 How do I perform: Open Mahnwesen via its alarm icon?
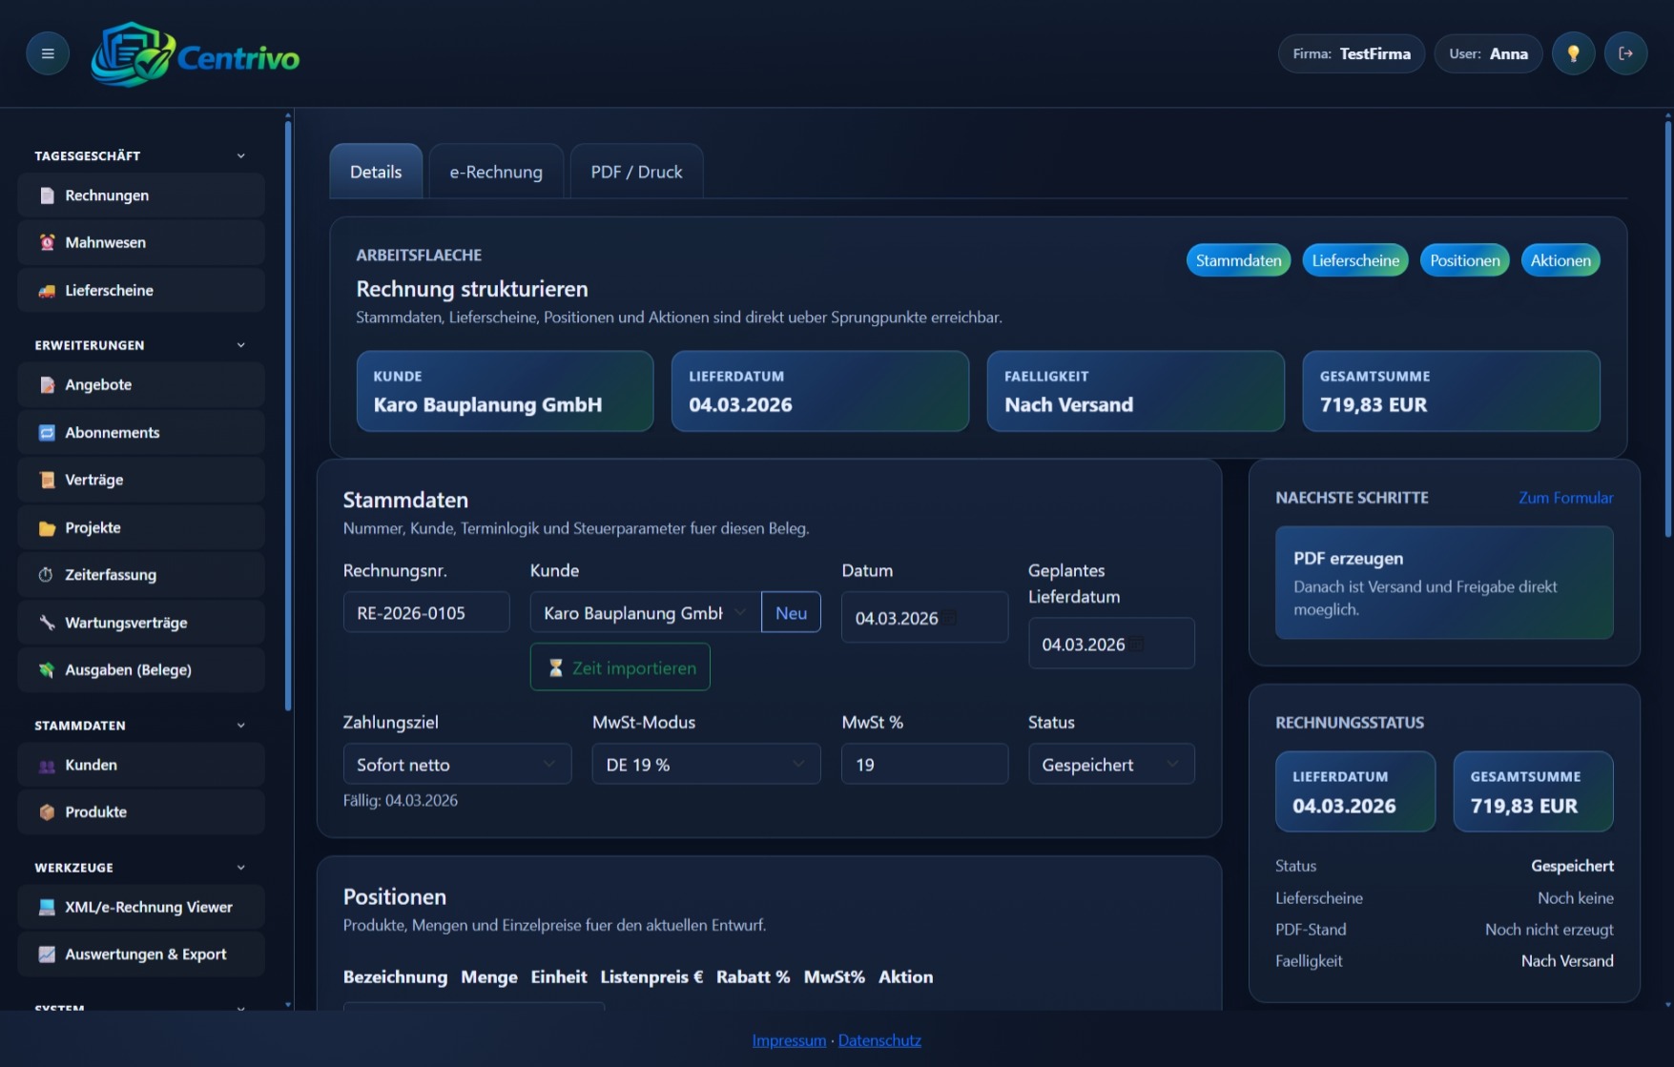47,242
